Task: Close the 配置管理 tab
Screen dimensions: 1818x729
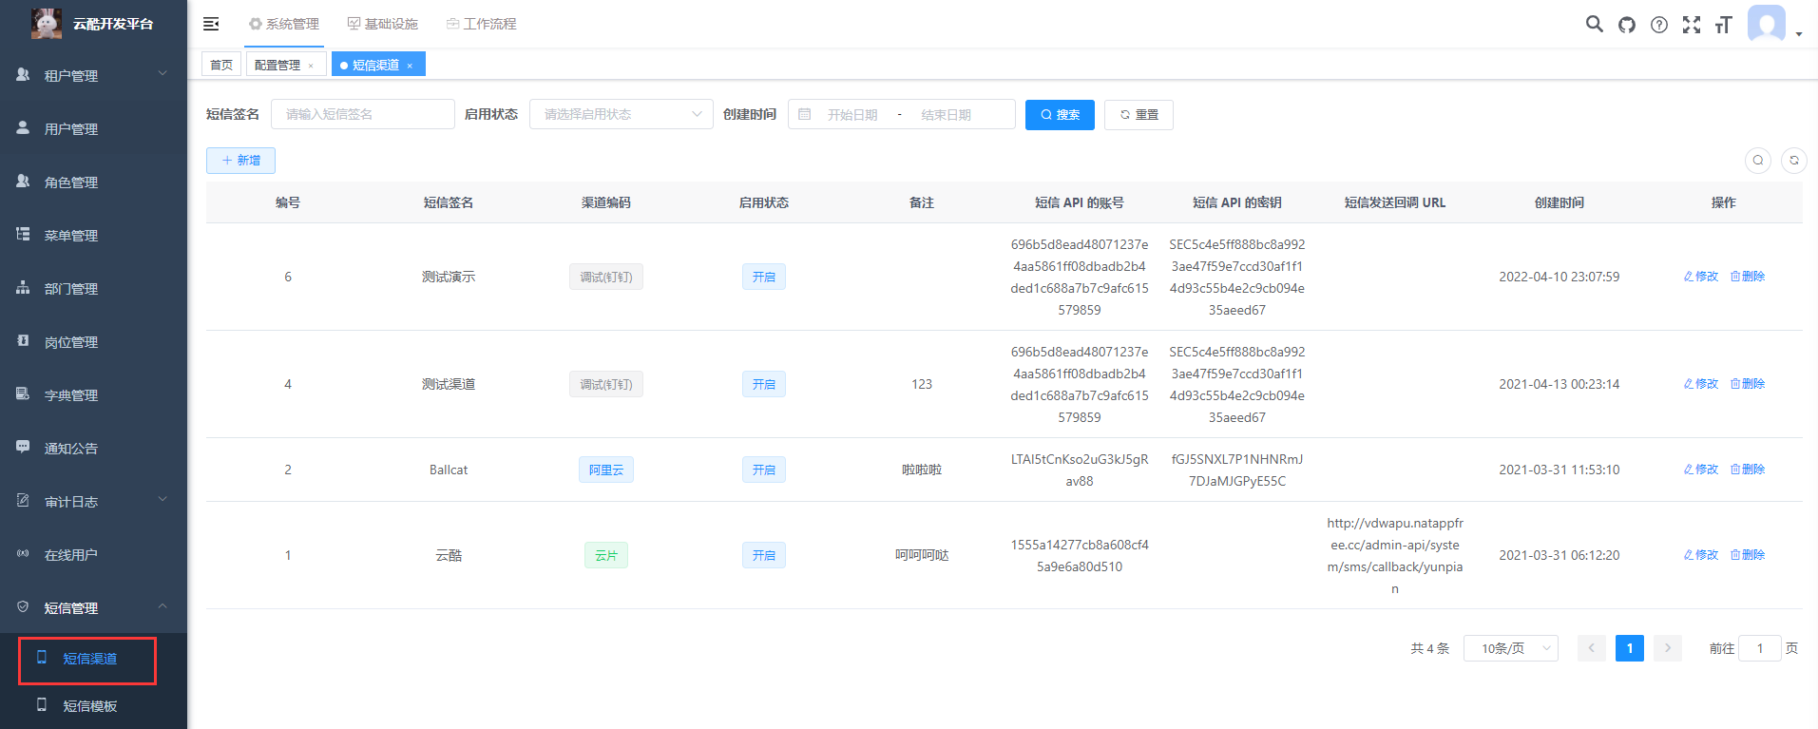Action: click(x=311, y=66)
